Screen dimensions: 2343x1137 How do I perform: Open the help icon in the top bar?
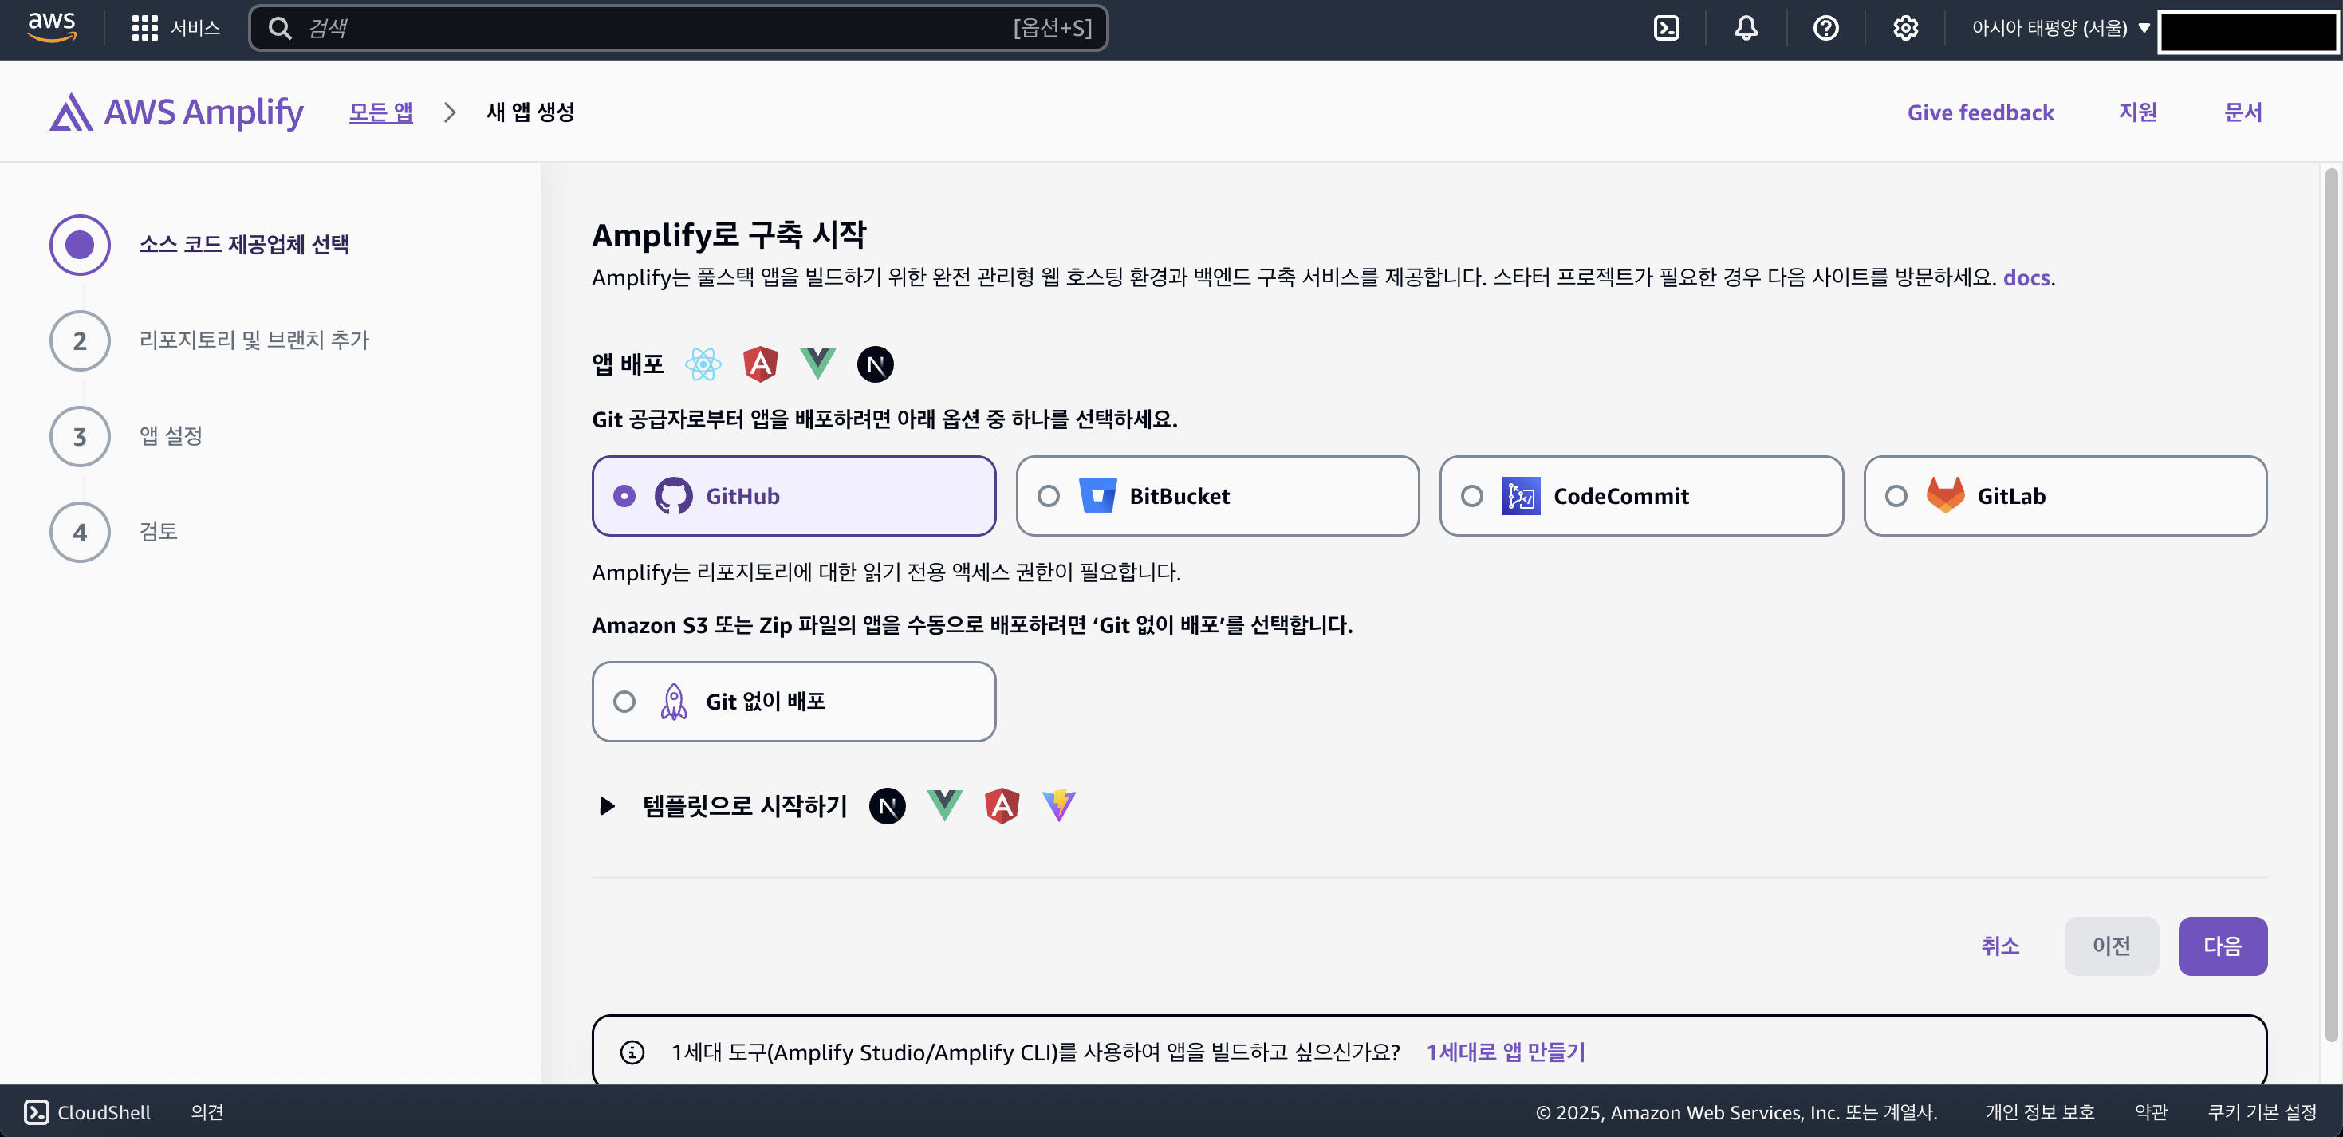pos(1825,27)
